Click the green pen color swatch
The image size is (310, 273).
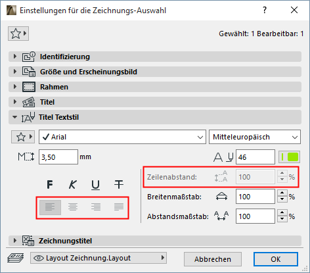(x=289, y=157)
